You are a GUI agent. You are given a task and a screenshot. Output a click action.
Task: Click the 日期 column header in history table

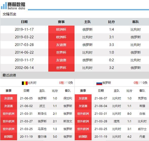point(24,22)
